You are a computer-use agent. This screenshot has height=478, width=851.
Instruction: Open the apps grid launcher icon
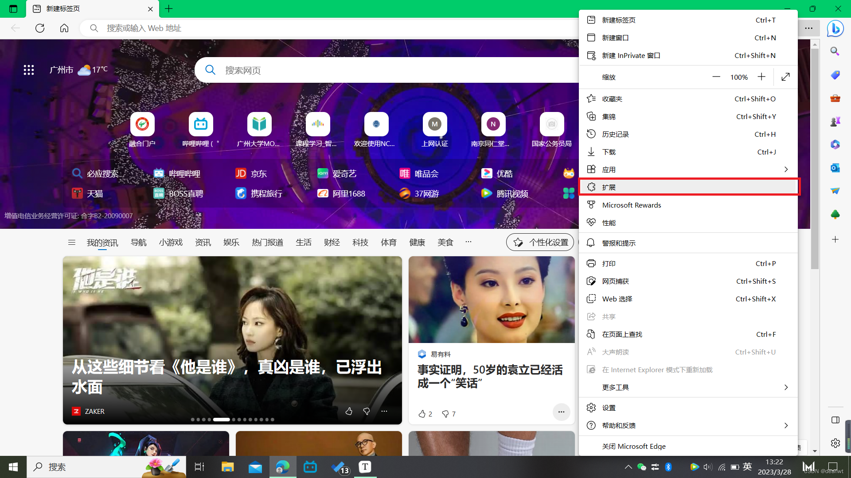coord(29,70)
